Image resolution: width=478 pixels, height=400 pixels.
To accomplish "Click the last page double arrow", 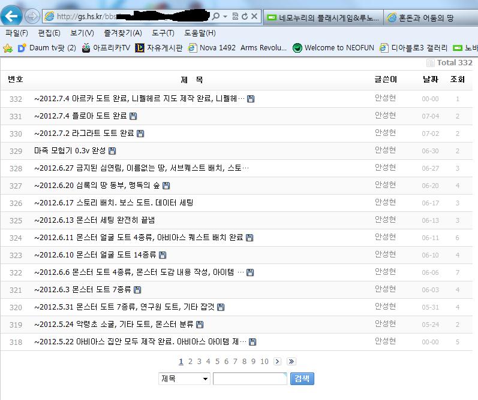I will 291,361.
